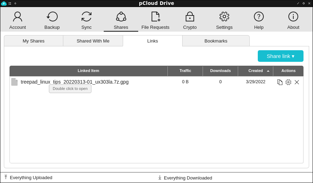313x183 pixels.
Task: Click the file icon beside treepad_linux_tips
Action: point(14,82)
